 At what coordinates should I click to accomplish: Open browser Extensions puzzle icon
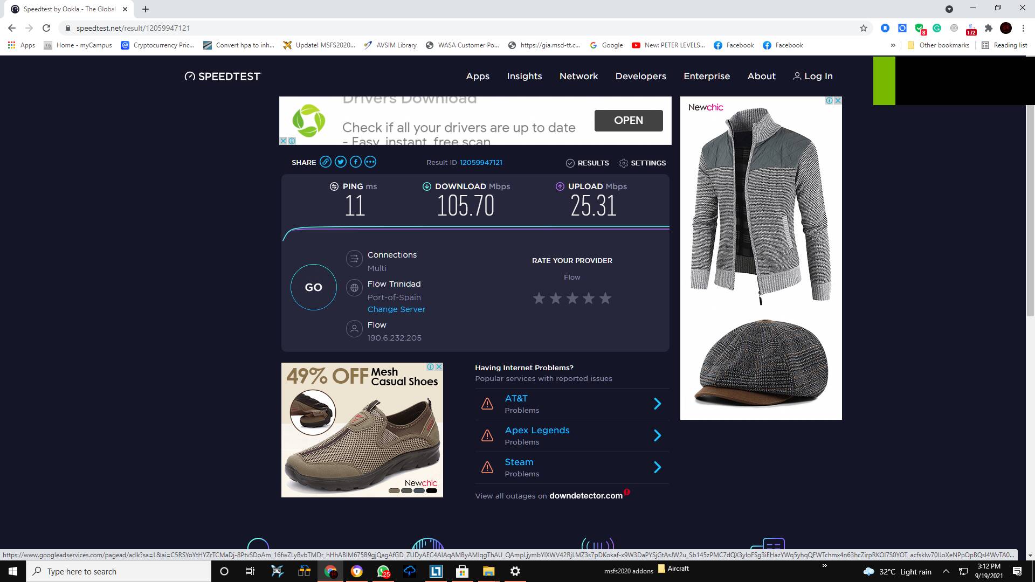point(988,28)
